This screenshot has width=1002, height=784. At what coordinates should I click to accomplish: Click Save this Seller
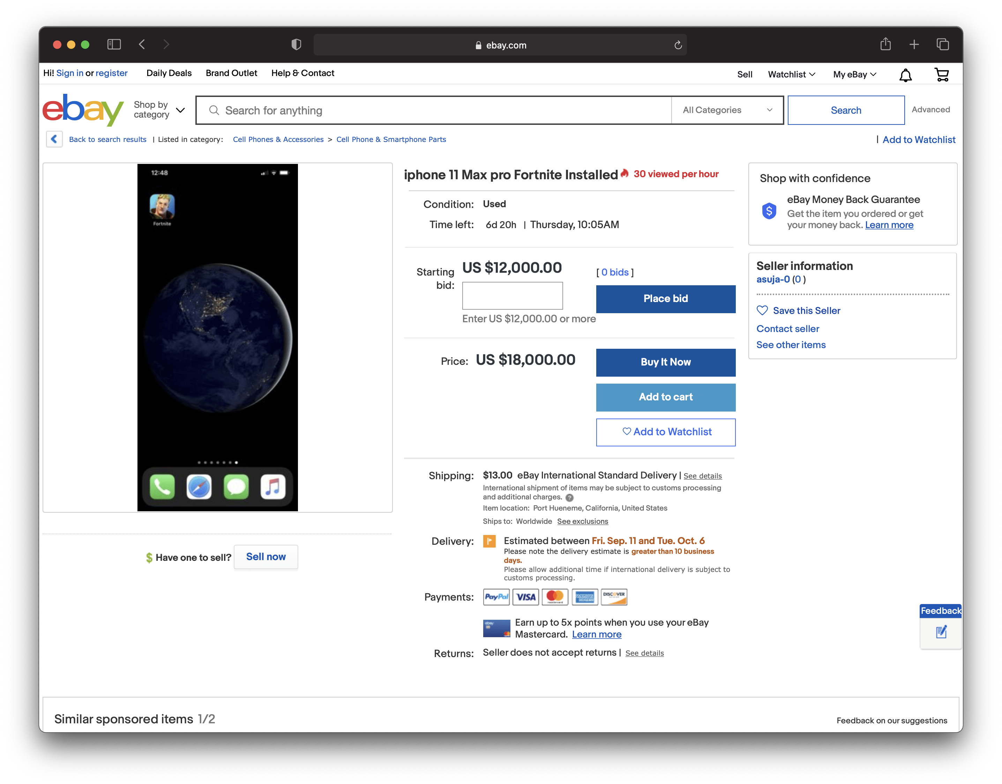point(806,311)
